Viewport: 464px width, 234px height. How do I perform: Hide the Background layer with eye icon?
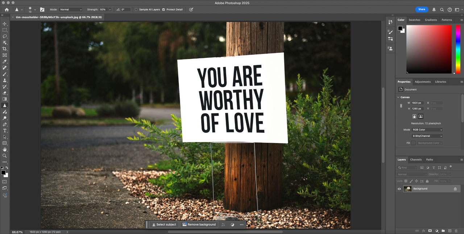pos(399,189)
